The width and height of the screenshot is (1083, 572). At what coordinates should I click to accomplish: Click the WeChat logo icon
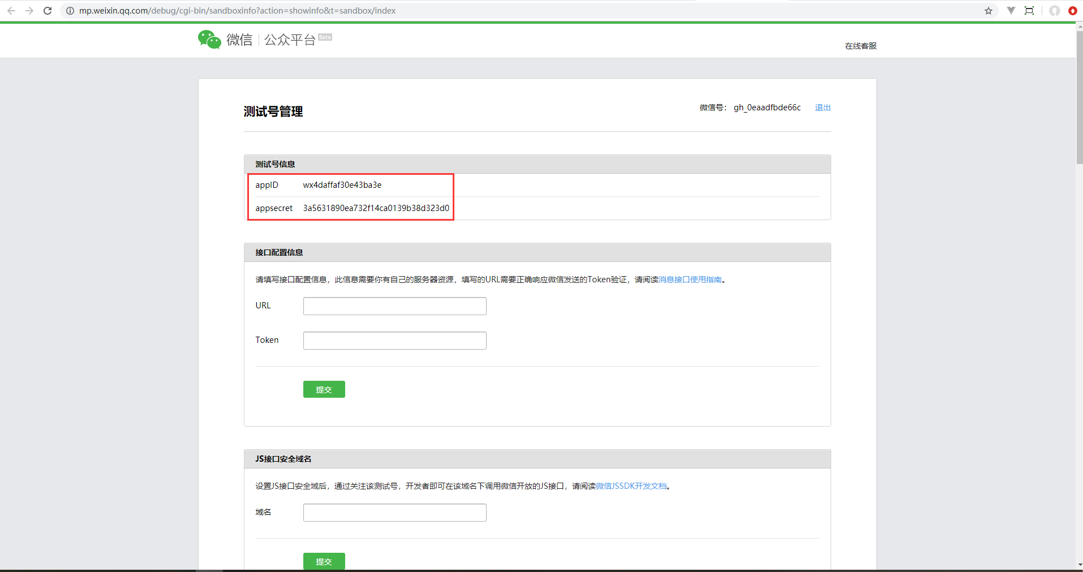[x=209, y=39]
